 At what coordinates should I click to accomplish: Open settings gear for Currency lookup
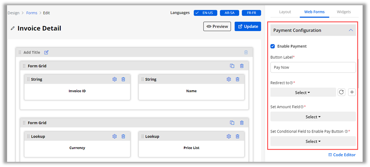click(x=115, y=136)
